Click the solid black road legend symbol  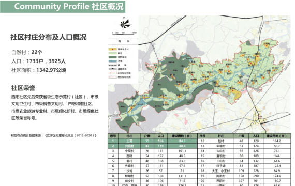pyautogui.click(x=112, y=69)
